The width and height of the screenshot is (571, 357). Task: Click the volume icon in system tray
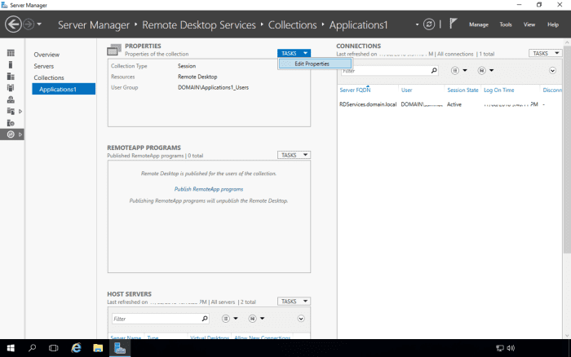(x=511, y=348)
